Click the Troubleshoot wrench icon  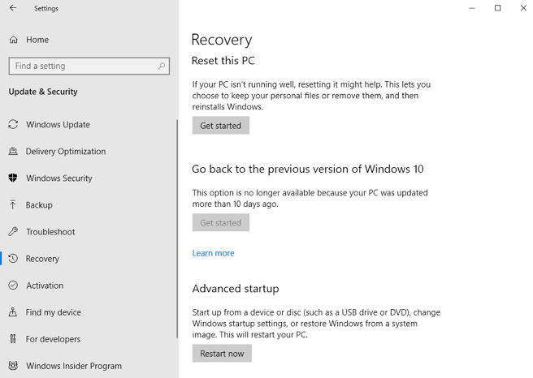13,232
